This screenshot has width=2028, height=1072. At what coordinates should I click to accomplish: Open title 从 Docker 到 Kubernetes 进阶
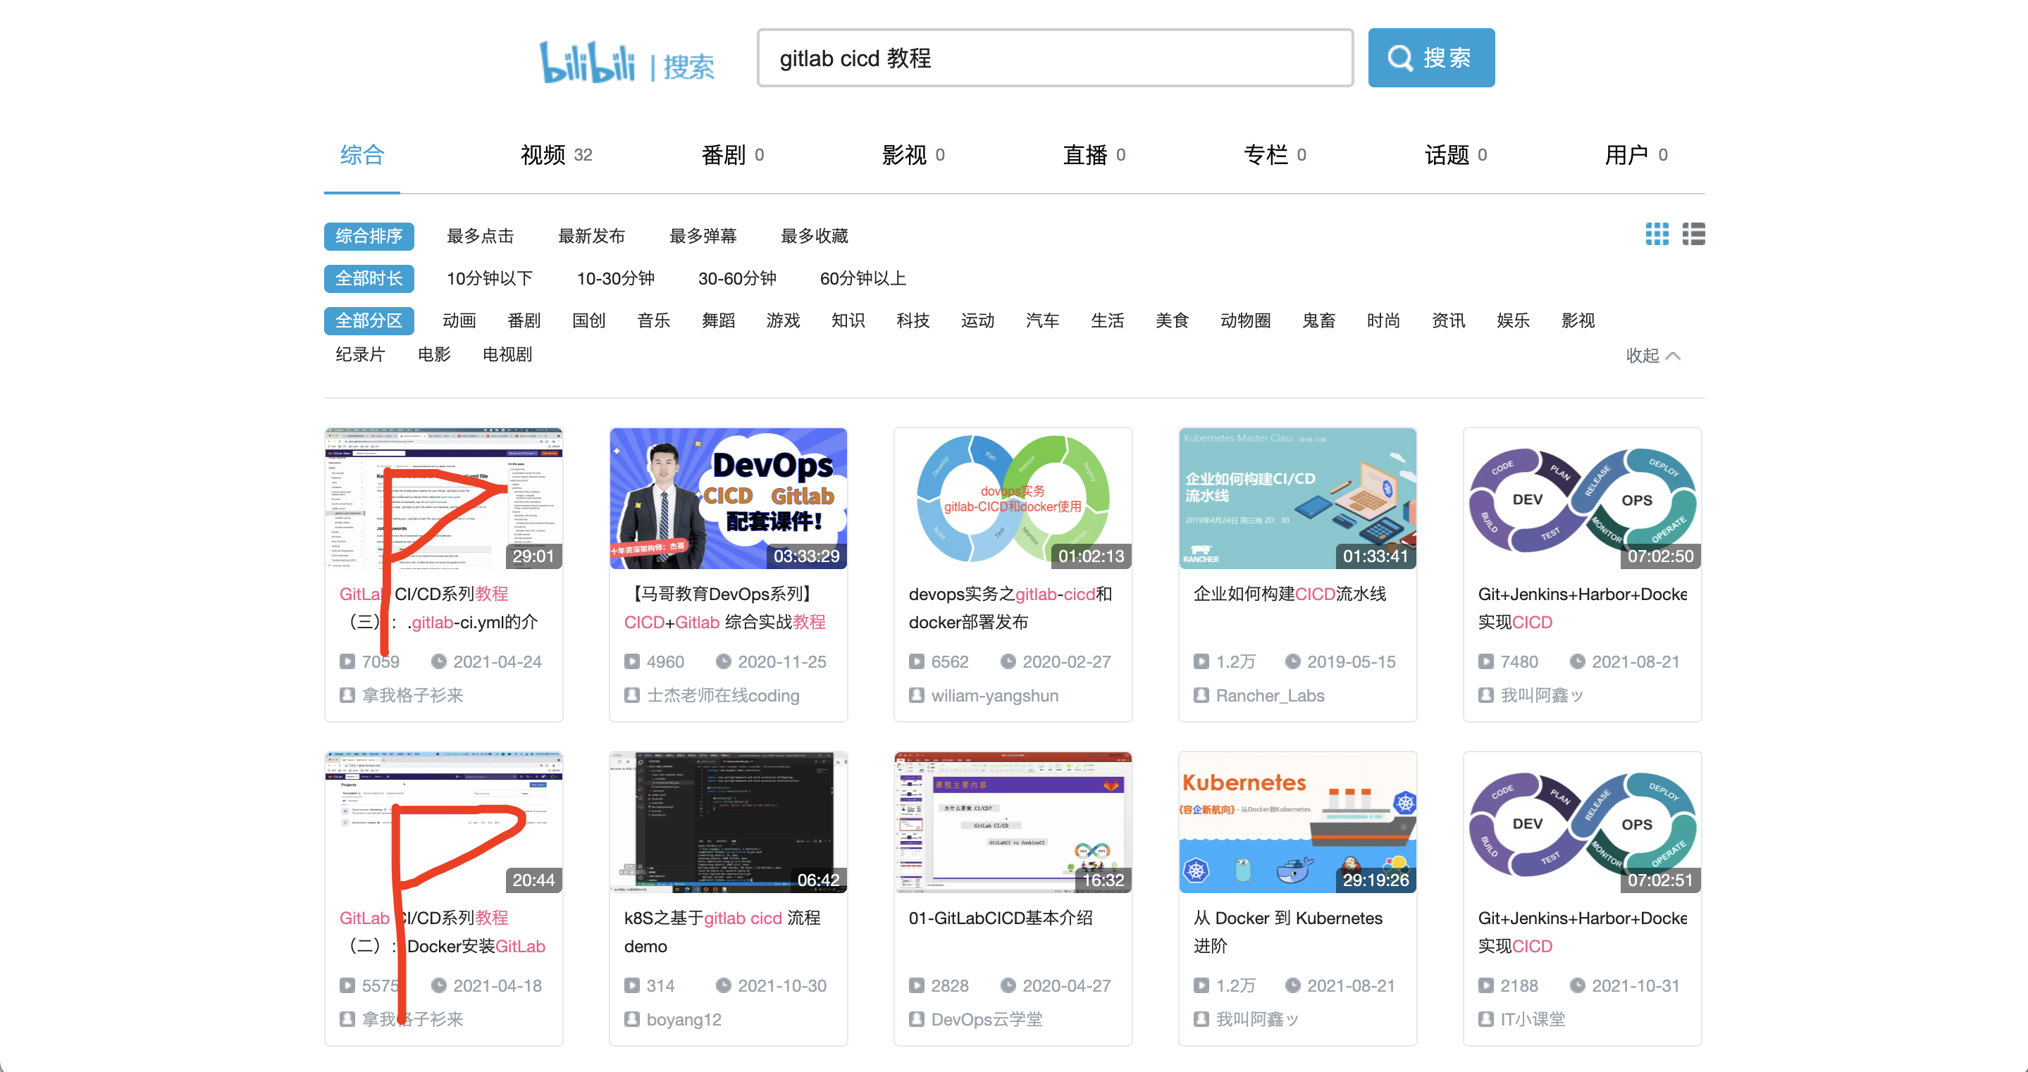click(1288, 932)
